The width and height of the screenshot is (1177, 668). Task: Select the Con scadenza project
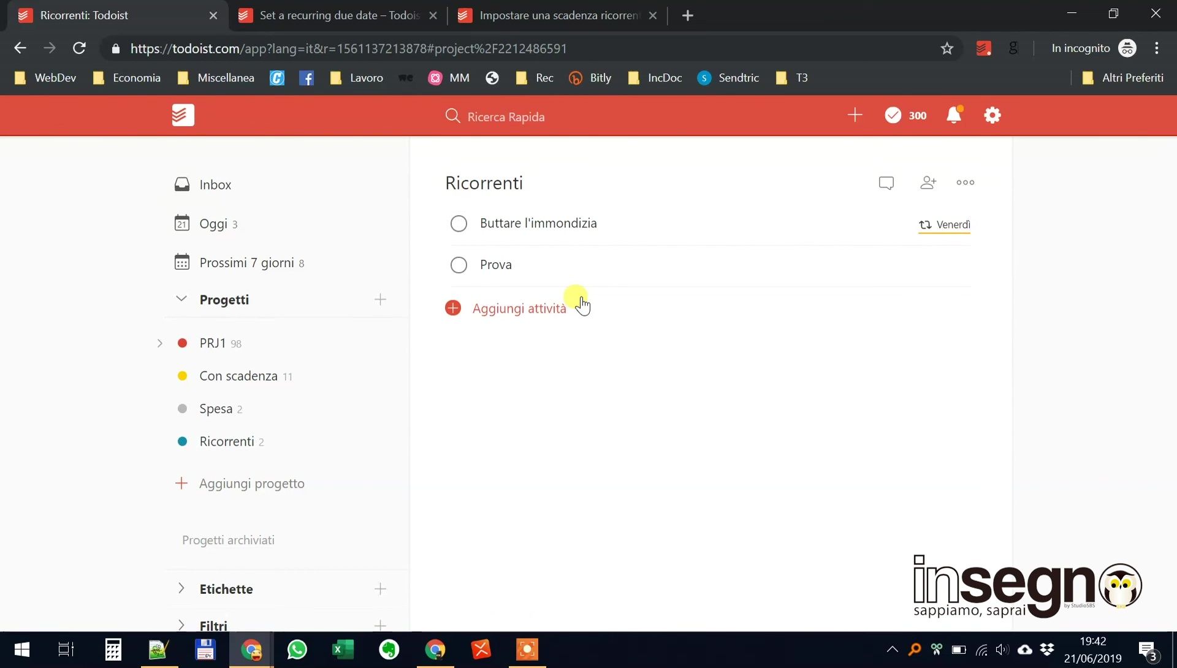click(238, 376)
